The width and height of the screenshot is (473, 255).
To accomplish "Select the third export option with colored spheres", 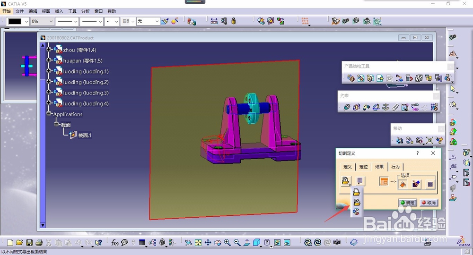I will (356, 212).
